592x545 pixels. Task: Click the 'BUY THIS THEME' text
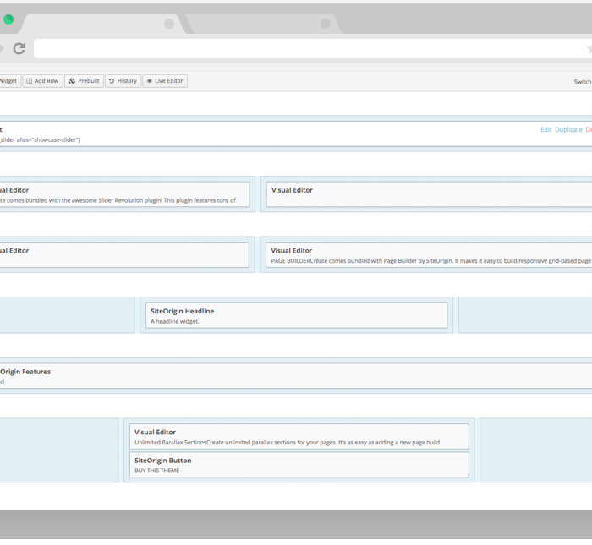point(157,471)
